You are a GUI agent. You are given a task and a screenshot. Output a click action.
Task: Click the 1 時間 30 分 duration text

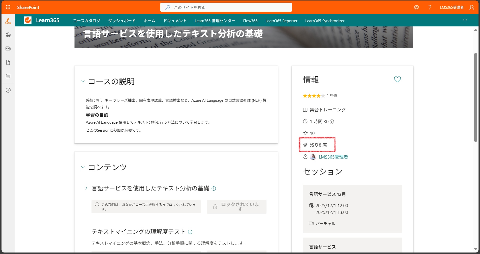(322, 122)
